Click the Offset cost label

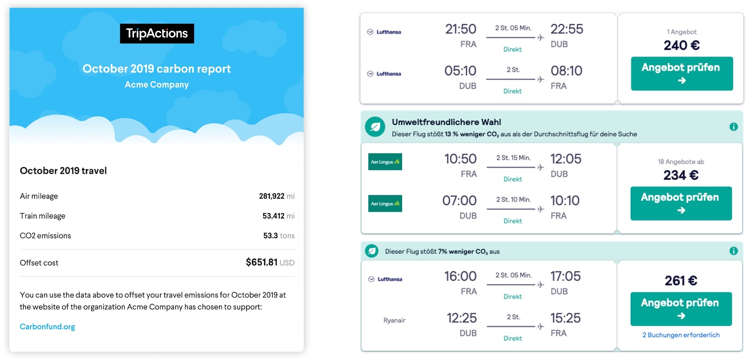tap(39, 263)
